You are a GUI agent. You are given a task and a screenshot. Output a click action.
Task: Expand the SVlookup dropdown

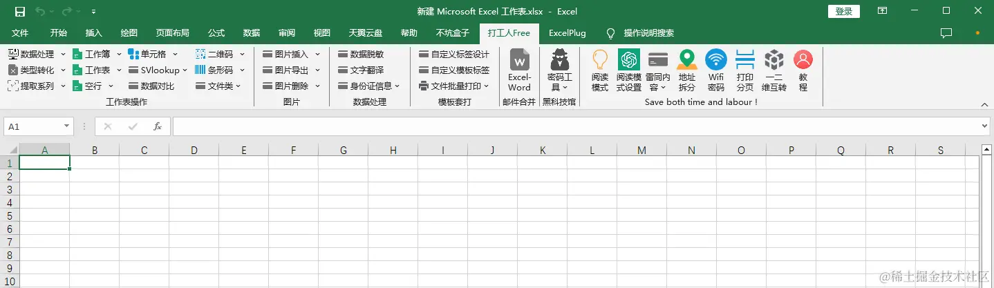tap(158, 70)
